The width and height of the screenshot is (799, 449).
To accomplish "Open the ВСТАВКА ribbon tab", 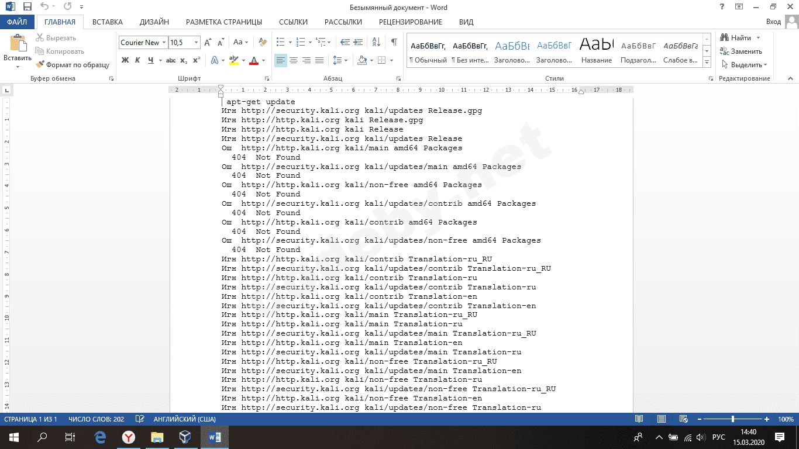I will click(x=108, y=22).
